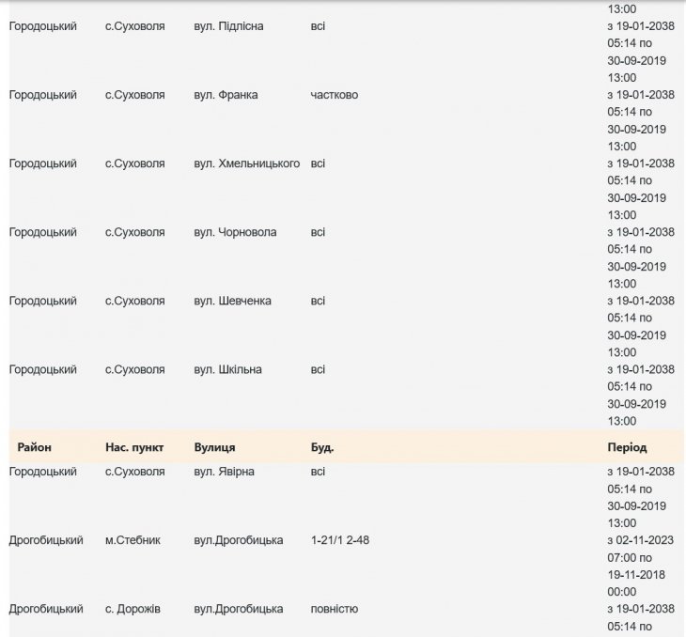Select the вул. Чорновола street cell
This screenshot has width=686, height=637.
coord(235,232)
